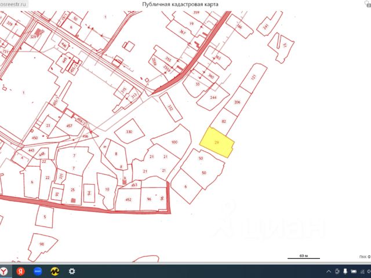
Task: Click parcel 98 at the map's bottom
Action: click(x=42, y=244)
